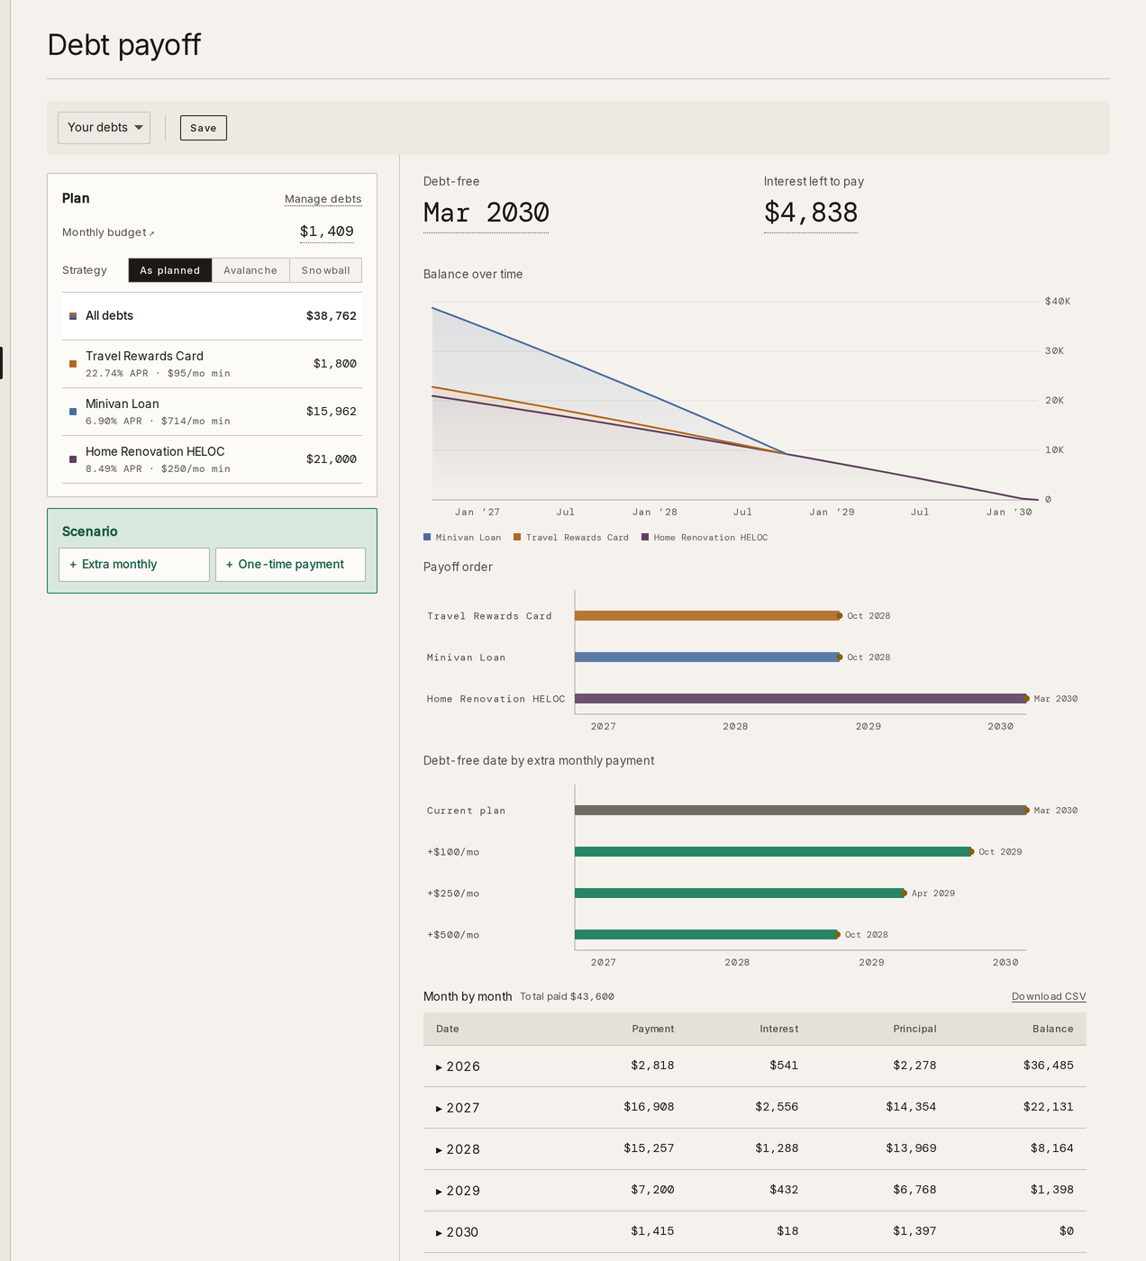The image size is (1146, 1261).
Task: Click the 2026 interest value $541
Action: coord(784,1066)
